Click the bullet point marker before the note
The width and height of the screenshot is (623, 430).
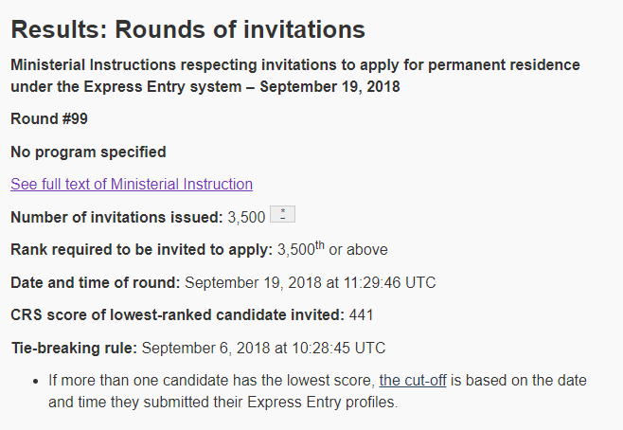35,381
